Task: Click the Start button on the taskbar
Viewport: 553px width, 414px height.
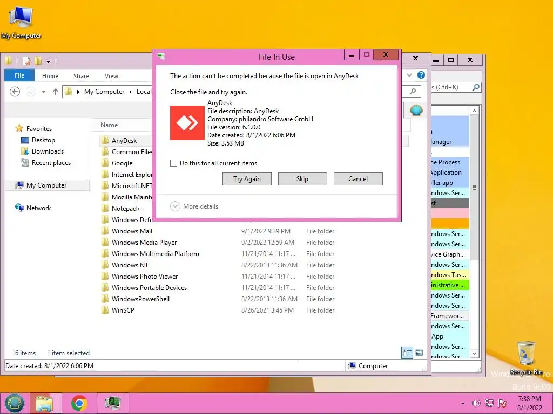Action: click(14, 403)
